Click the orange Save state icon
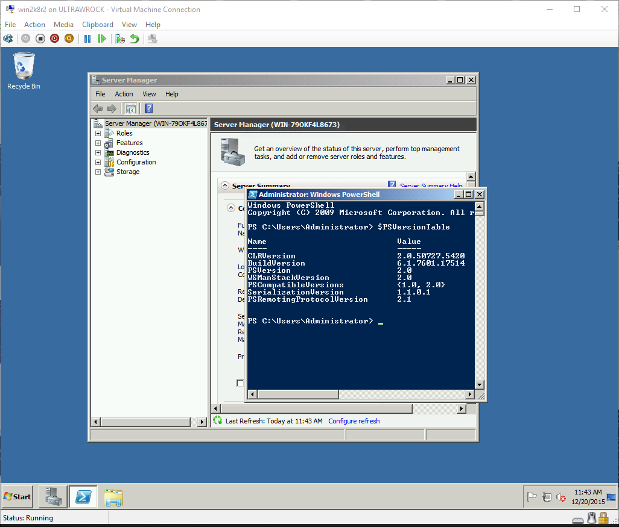 [69, 39]
